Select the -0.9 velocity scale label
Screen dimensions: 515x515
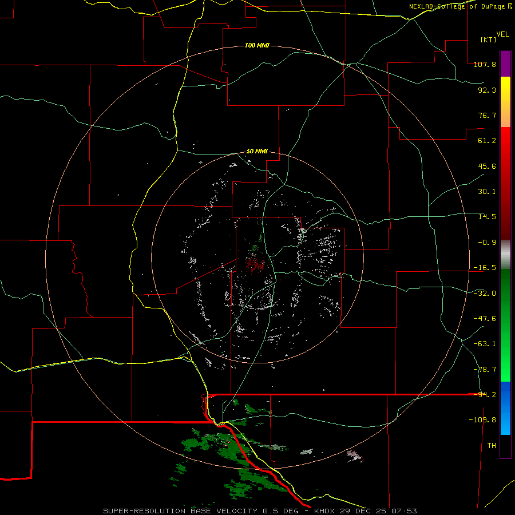point(487,243)
